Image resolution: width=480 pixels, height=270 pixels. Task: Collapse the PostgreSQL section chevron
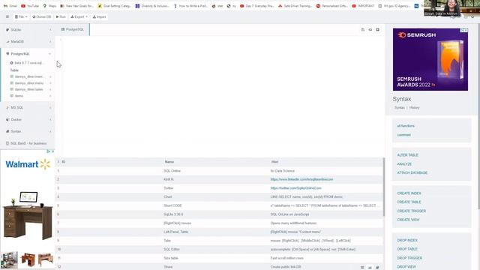point(50,54)
